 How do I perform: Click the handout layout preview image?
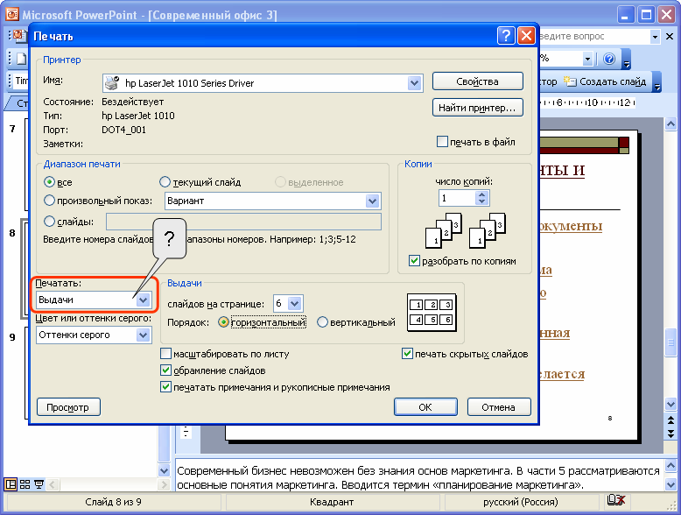coord(432,313)
